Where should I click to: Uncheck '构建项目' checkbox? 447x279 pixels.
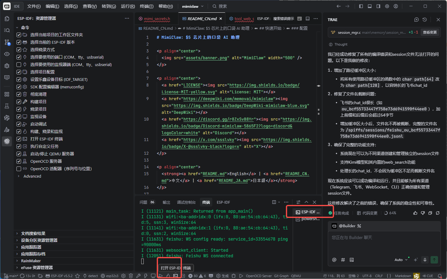point(19,102)
